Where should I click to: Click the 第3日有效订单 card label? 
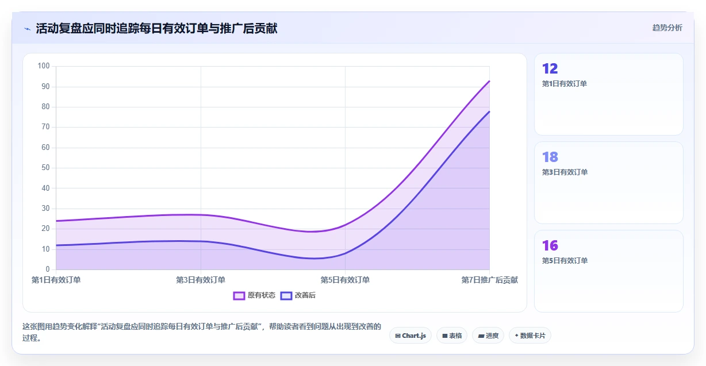pyautogui.click(x=565, y=172)
